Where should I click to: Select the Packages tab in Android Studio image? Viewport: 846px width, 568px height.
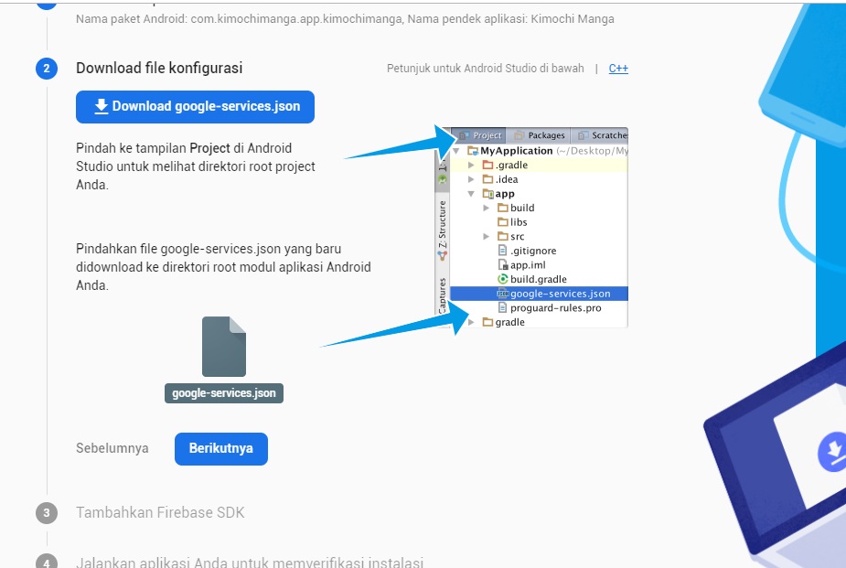(539, 135)
